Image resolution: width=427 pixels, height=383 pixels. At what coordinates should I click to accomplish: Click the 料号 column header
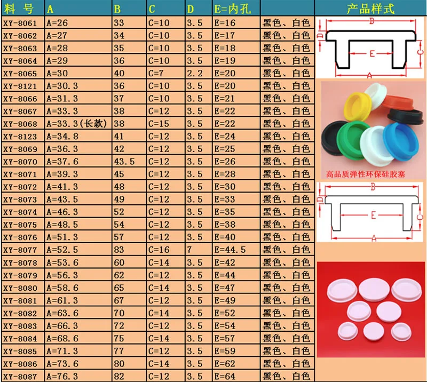click(21, 9)
